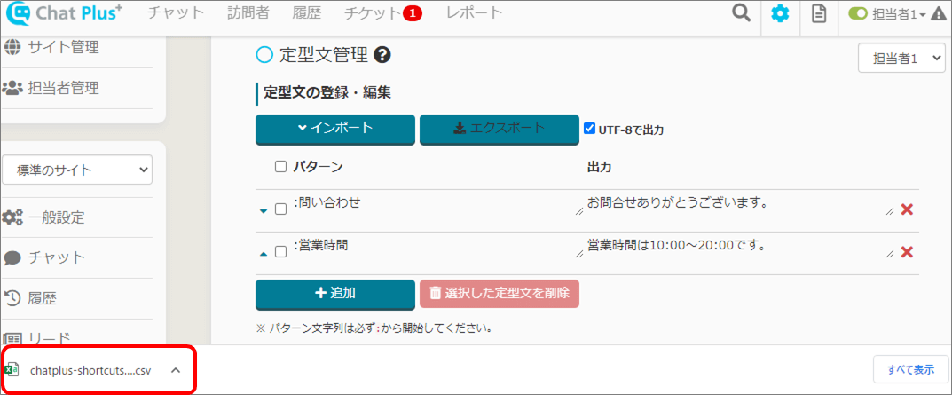Open the 訪問者 menu
This screenshot has height=395, width=952.
(248, 13)
